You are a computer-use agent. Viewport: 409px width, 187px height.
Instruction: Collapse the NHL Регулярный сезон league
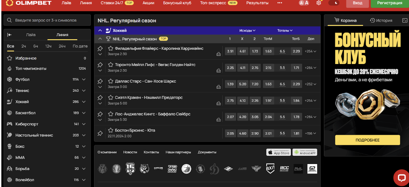coord(100,39)
